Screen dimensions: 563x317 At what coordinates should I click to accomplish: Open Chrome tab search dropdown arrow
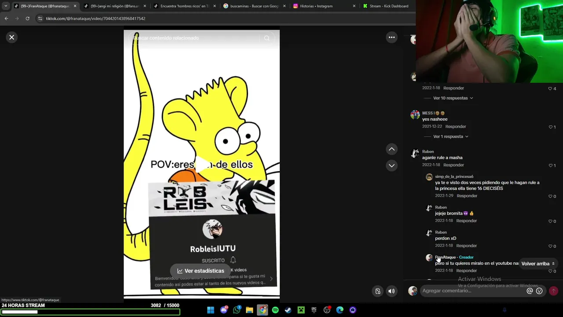tap(6, 6)
